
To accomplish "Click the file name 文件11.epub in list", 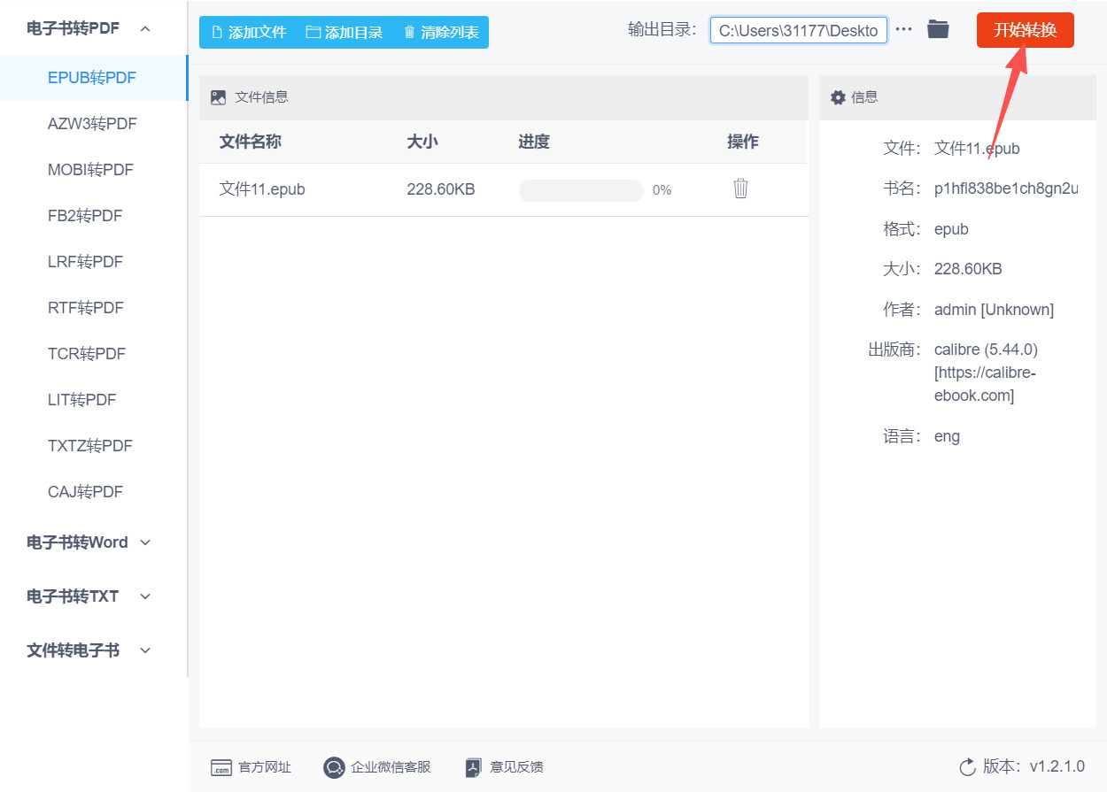I will tap(262, 189).
